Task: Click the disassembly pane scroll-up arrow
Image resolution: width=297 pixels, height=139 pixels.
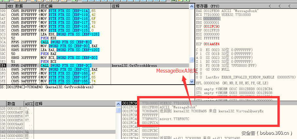Action: 192,6
